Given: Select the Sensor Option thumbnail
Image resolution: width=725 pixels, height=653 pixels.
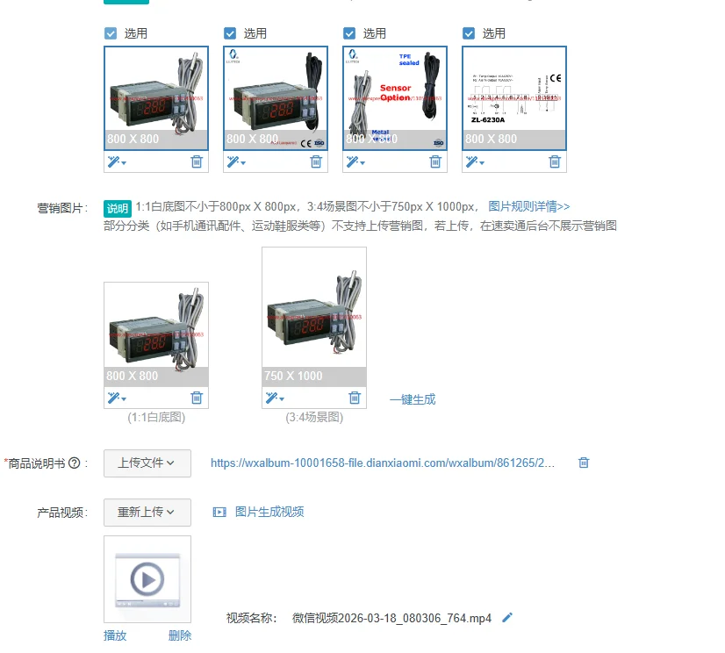Looking at the screenshot, I should [395, 98].
